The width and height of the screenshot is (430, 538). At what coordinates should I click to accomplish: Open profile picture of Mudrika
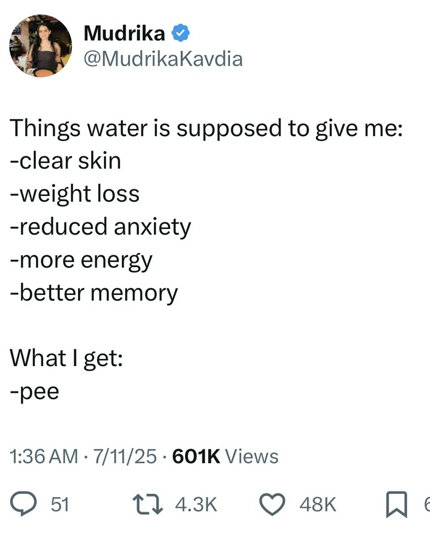[39, 45]
